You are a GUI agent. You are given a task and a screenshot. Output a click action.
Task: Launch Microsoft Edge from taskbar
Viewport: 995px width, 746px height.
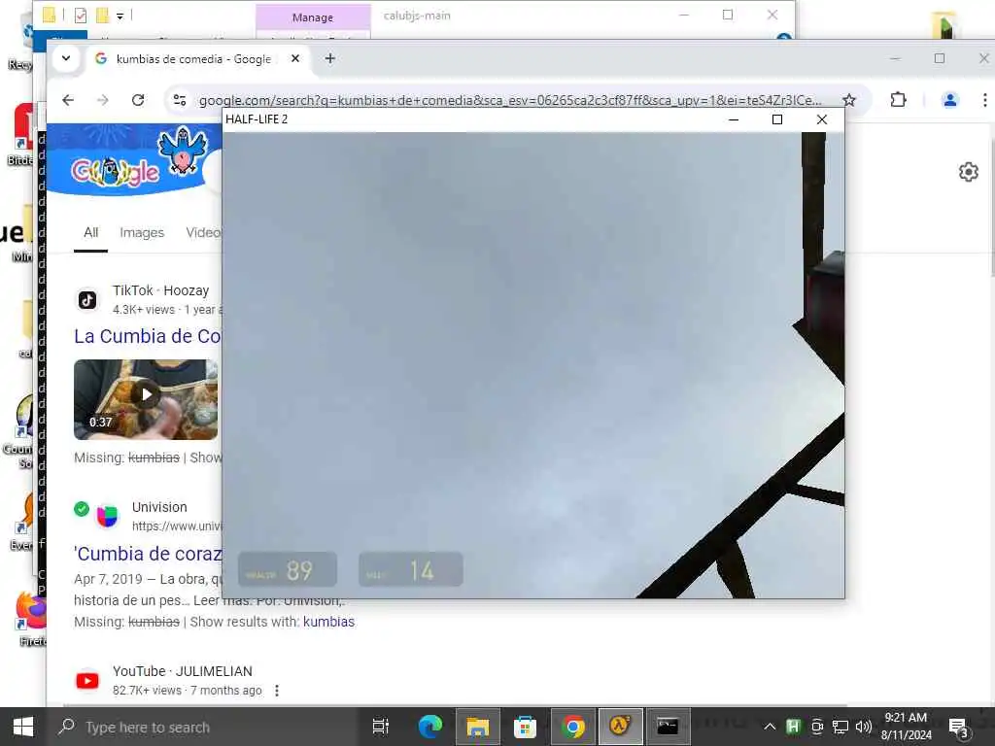[430, 727]
